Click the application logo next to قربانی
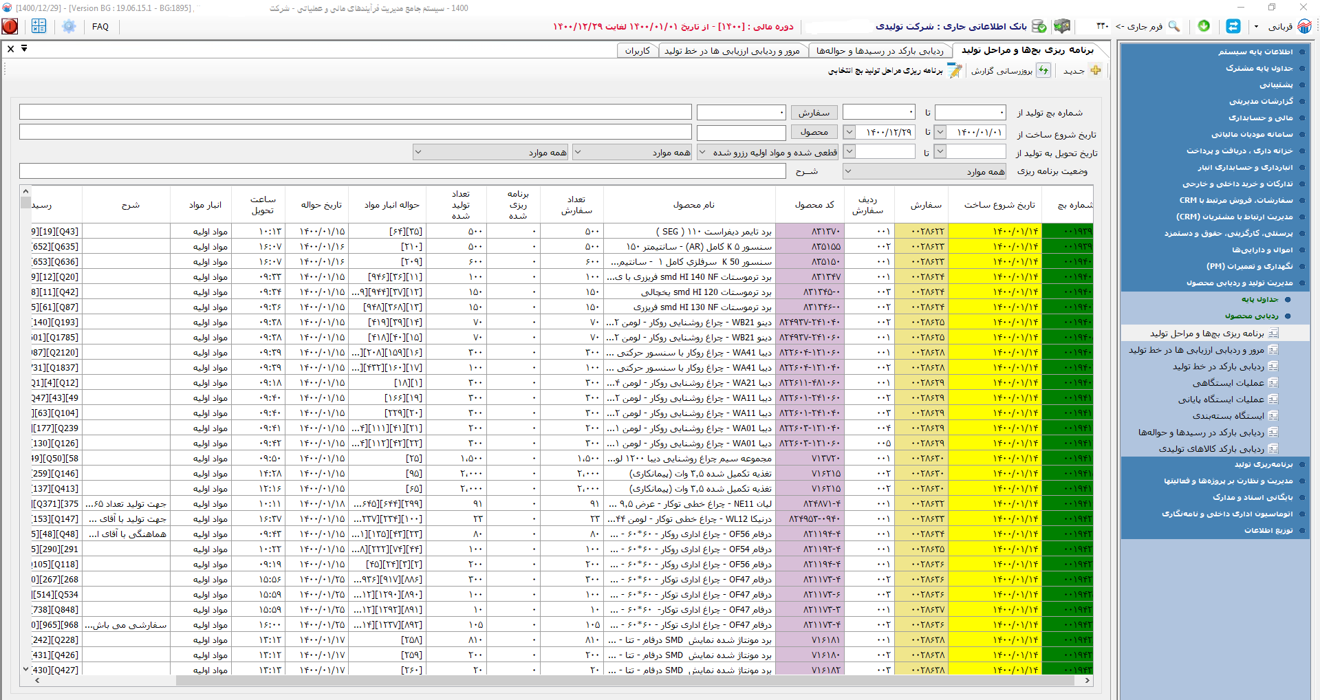This screenshot has width=1320, height=700. (1304, 26)
